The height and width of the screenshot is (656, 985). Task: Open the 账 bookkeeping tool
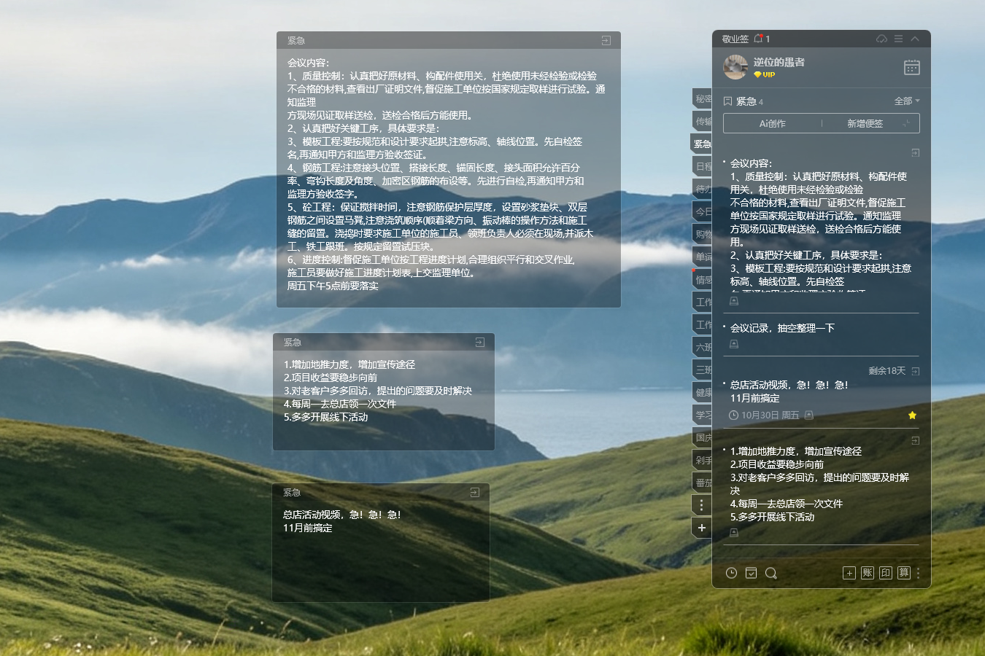coord(867,573)
